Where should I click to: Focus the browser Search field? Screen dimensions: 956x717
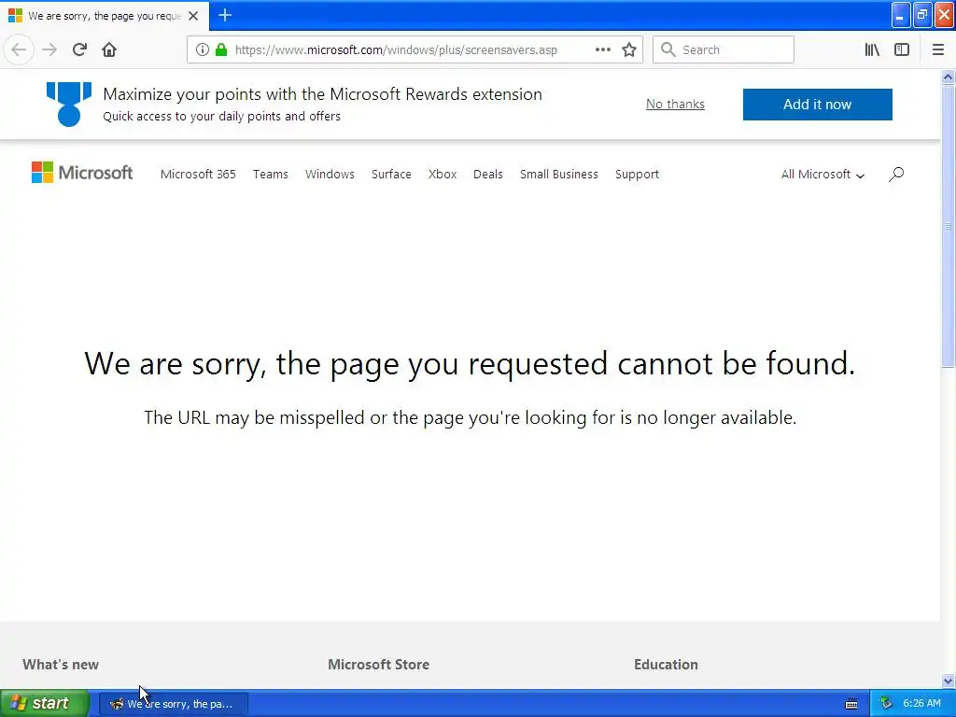(724, 49)
